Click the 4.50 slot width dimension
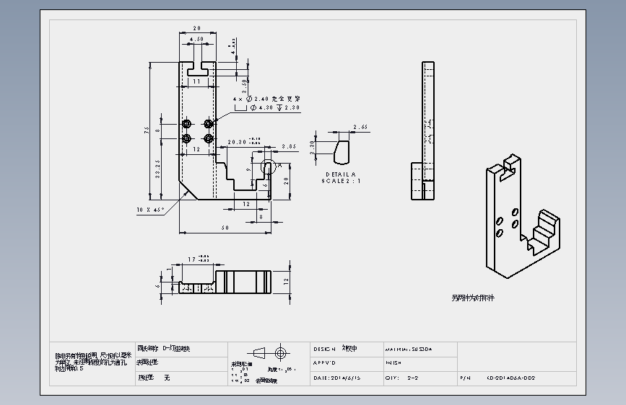The image size is (626, 405). [196, 39]
